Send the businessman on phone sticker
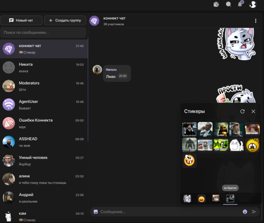The image size is (264, 223). [189, 129]
